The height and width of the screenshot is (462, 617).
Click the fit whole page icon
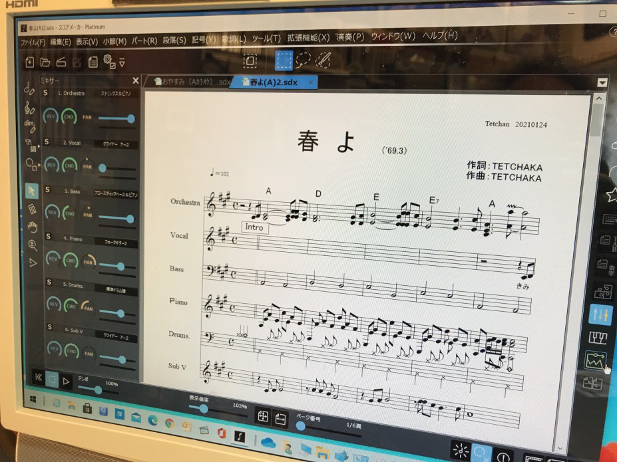click(x=263, y=416)
